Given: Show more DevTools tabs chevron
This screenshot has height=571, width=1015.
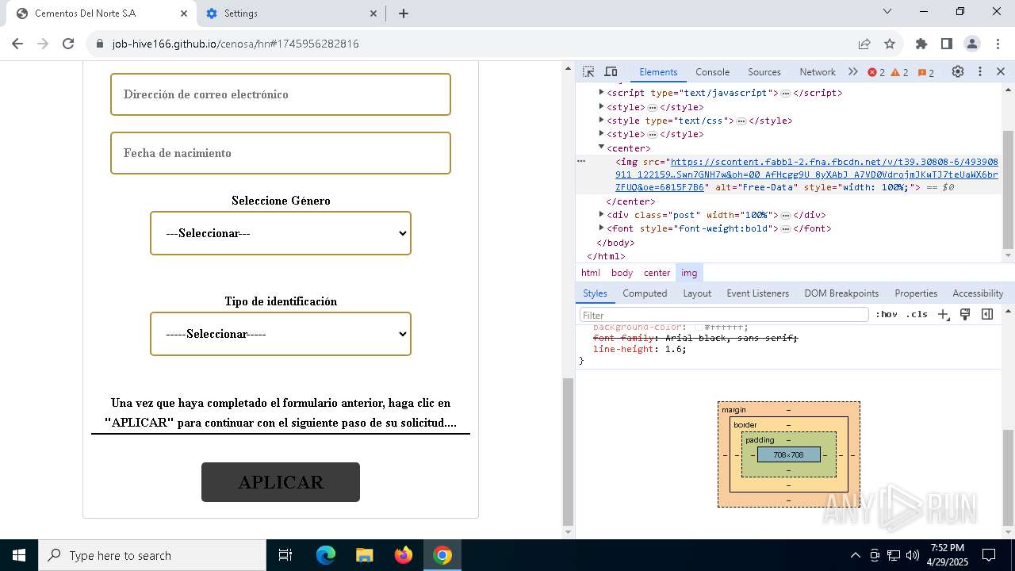Looking at the screenshot, I should click(x=852, y=71).
